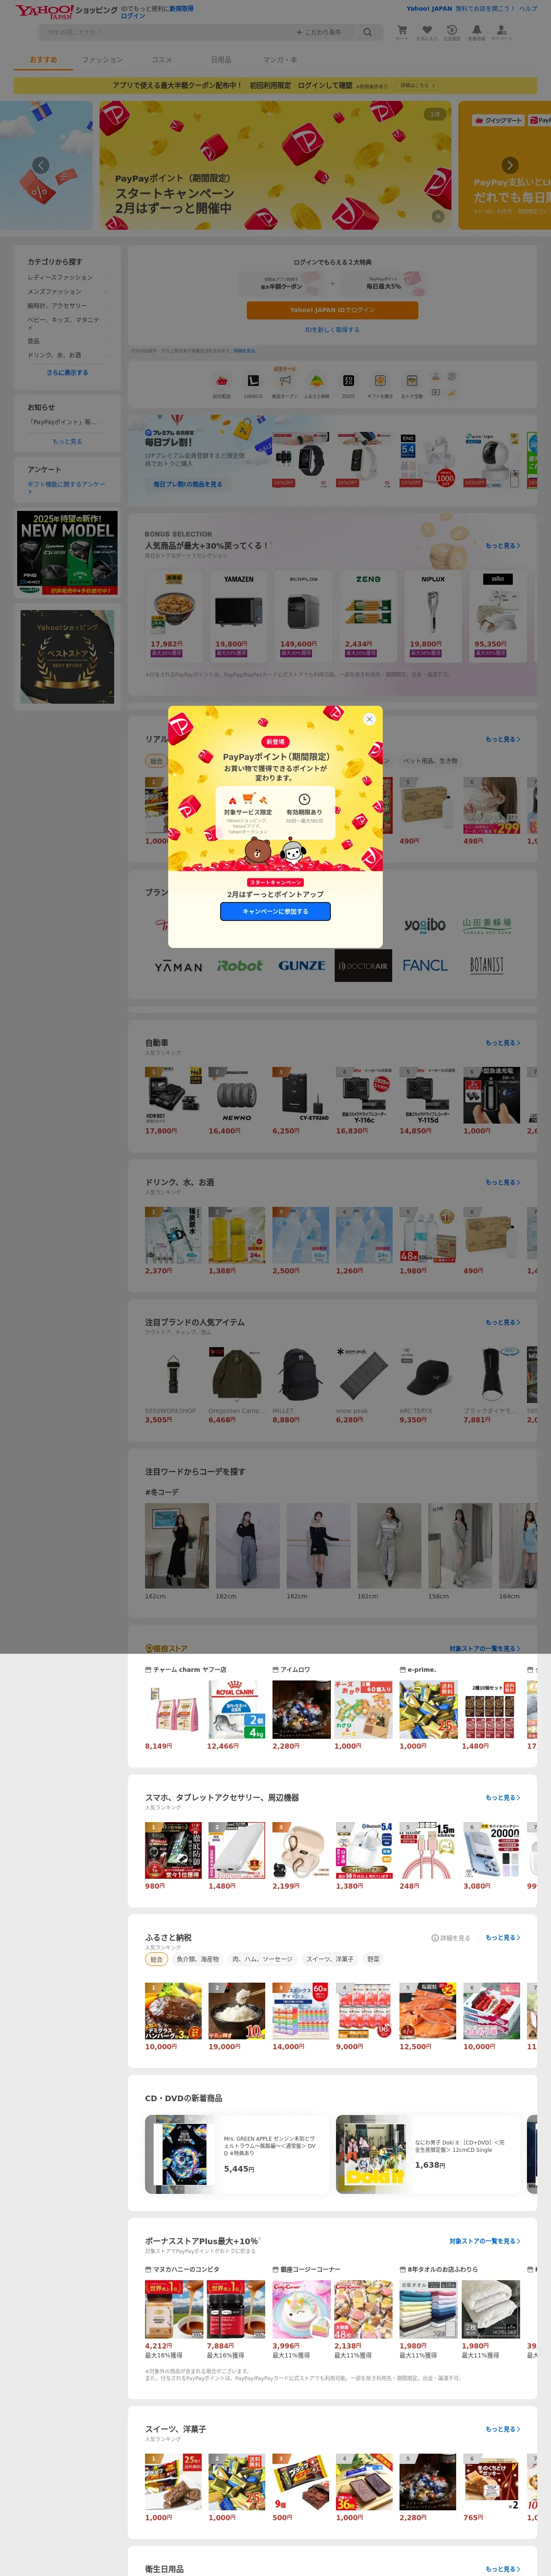The image size is (551, 2576).
Task: Click the BOTANIST brand logo
Action: click(x=487, y=966)
